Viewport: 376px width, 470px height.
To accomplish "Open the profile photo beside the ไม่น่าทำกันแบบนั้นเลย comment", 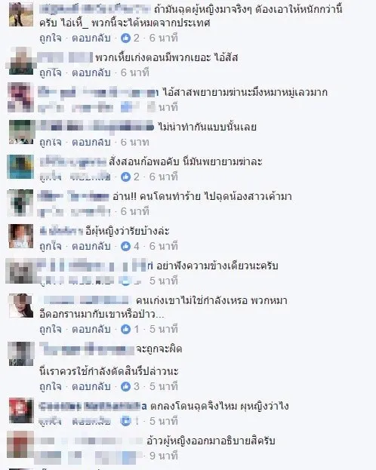I will [x=21, y=132].
